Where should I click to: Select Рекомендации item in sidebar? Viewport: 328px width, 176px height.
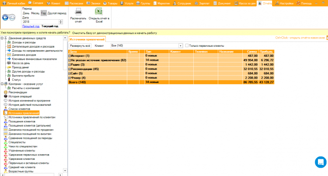17,92
